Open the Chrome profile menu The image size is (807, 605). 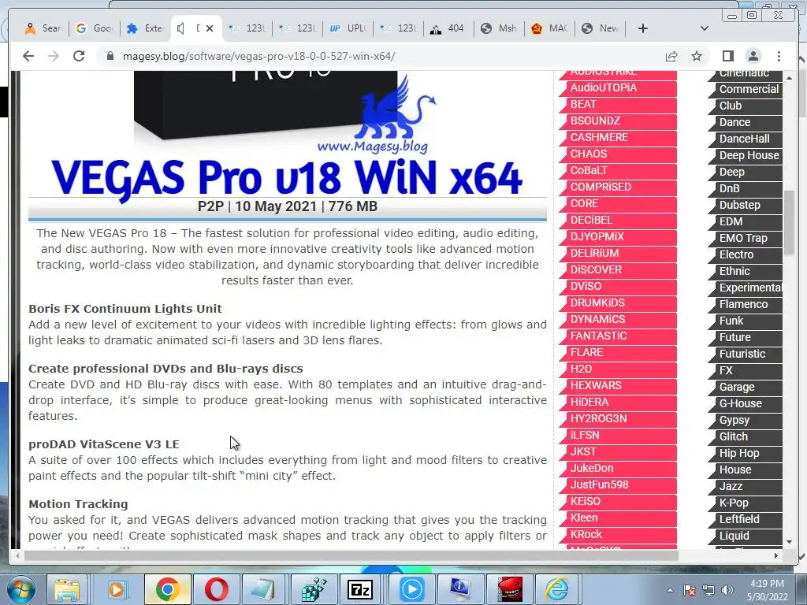pos(753,56)
